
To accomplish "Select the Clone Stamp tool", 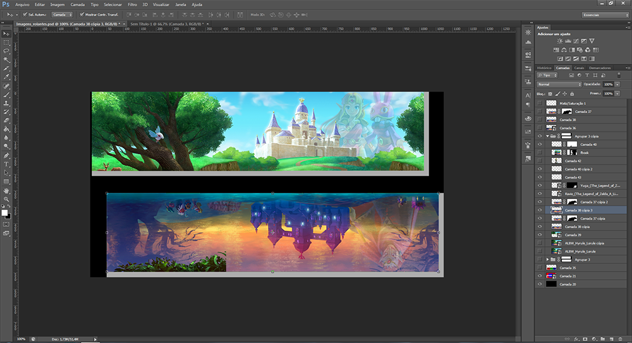I will [6, 103].
